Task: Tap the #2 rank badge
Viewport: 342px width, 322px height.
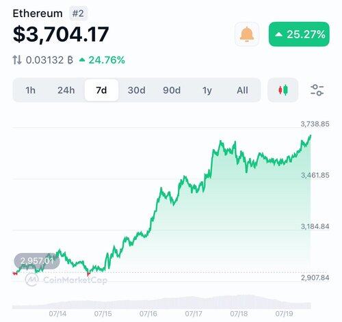Action: tap(78, 14)
